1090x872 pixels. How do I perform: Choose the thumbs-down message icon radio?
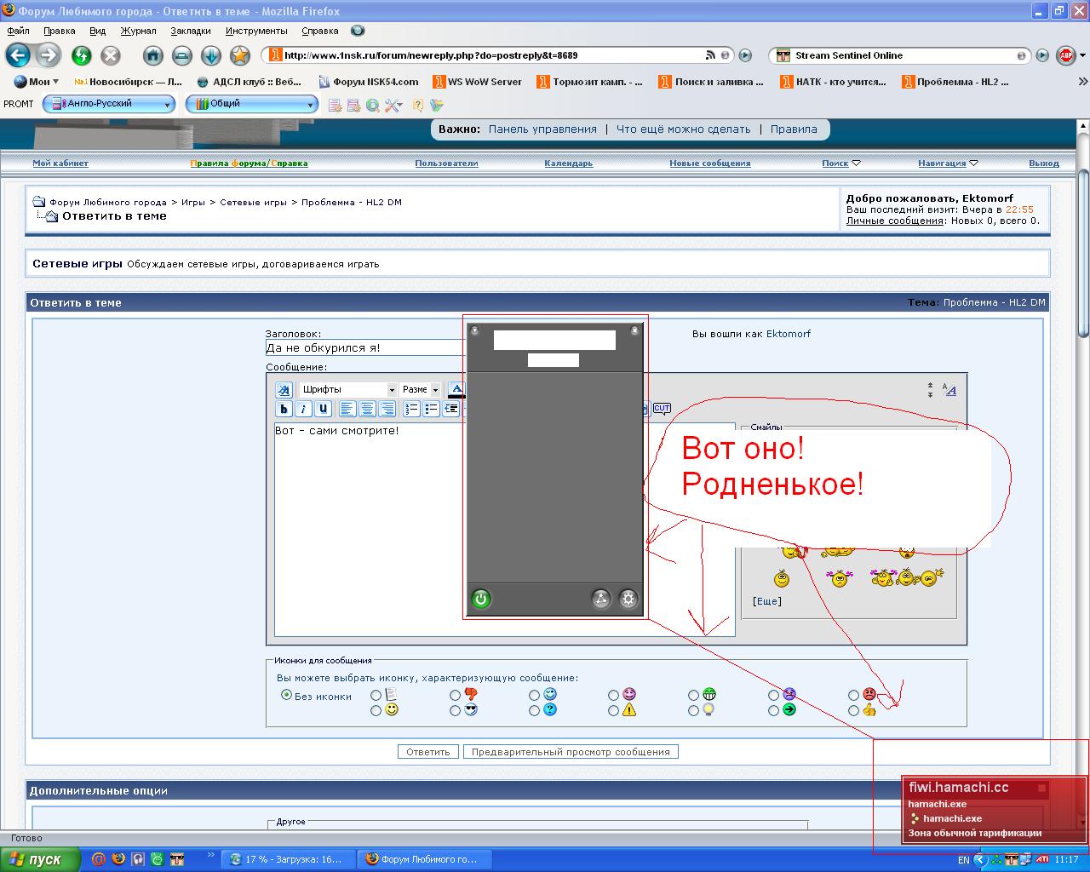click(455, 695)
